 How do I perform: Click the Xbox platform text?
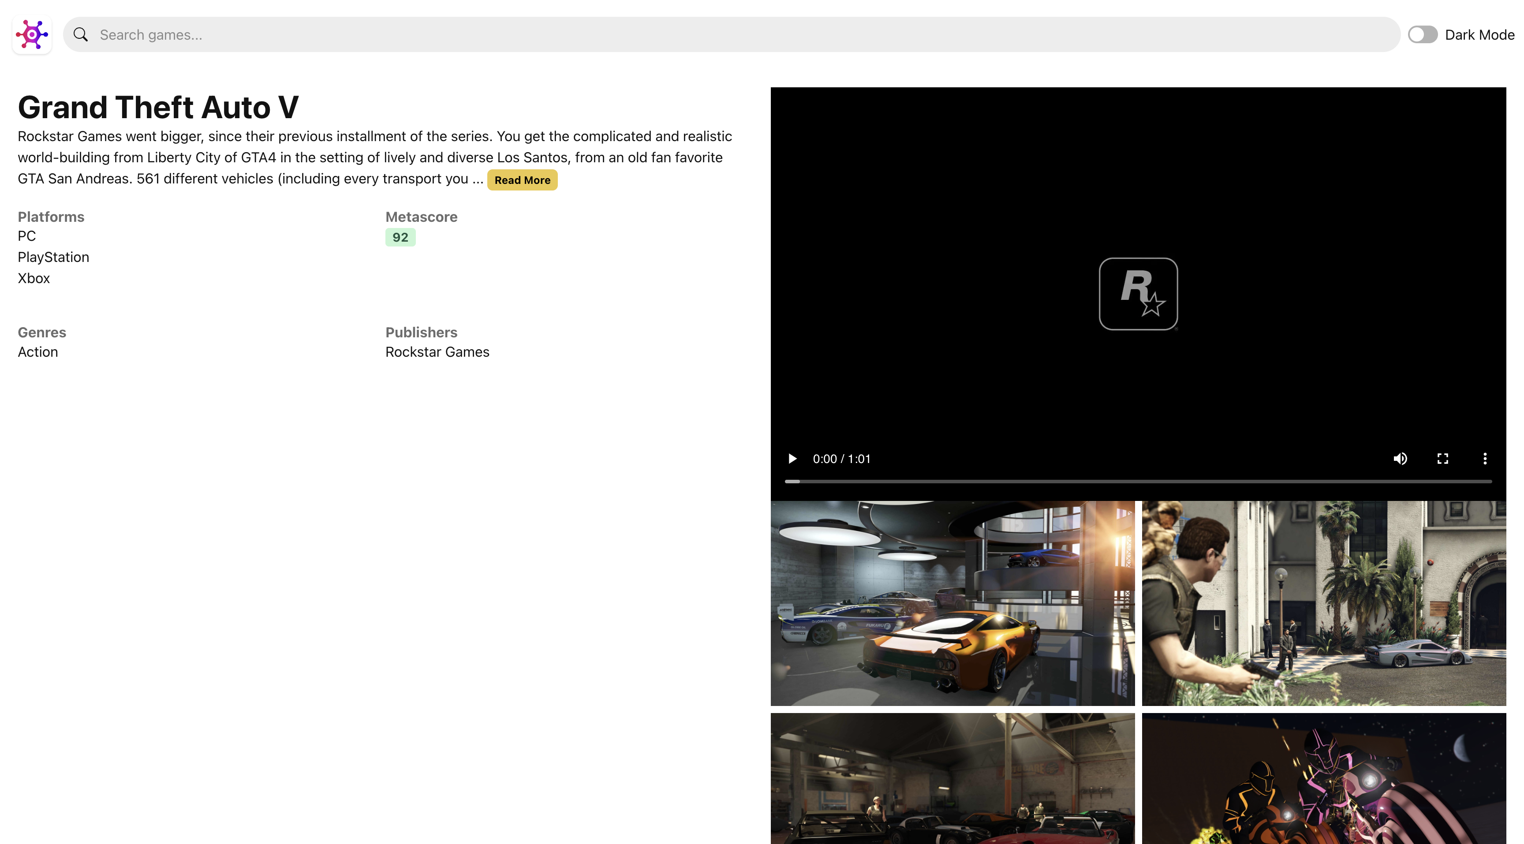(x=34, y=278)
